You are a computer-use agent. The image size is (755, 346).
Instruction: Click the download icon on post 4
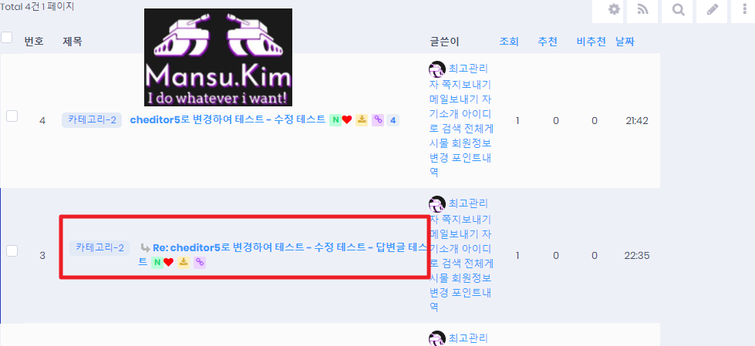(x=362, y=120)
